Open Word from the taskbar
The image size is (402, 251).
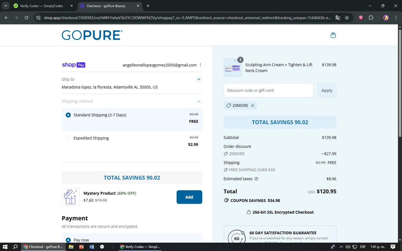tap(92, 247)
